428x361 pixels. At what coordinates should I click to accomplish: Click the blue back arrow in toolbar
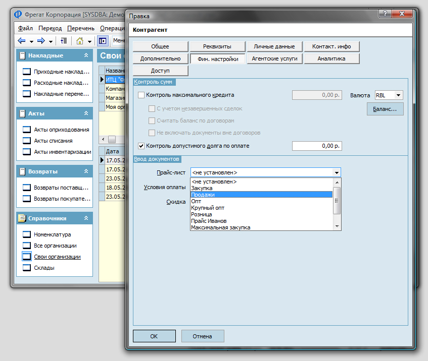[x=22, y=41]
